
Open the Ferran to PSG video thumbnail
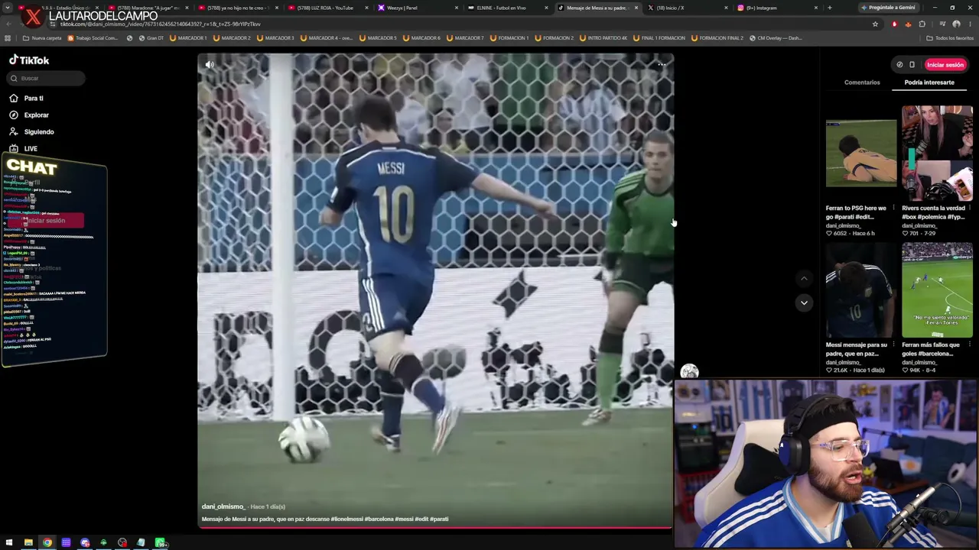(x=861, y=153)
